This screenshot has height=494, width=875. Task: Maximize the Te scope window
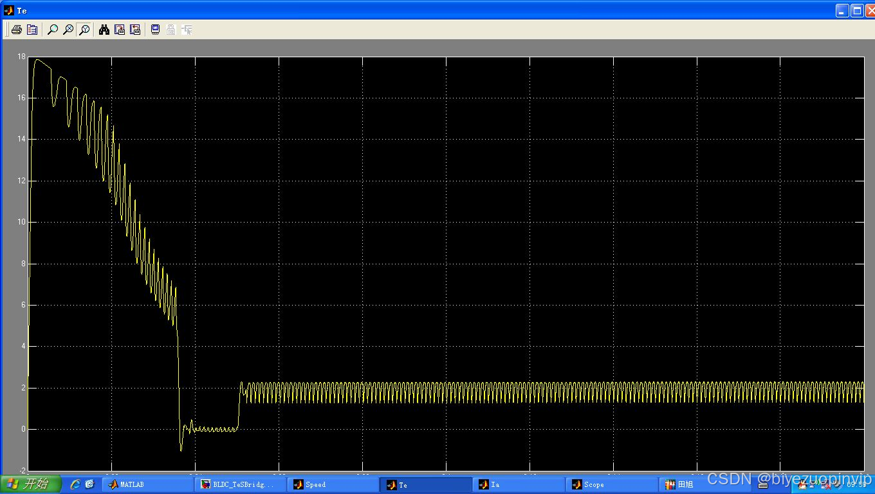coord(857,10)
